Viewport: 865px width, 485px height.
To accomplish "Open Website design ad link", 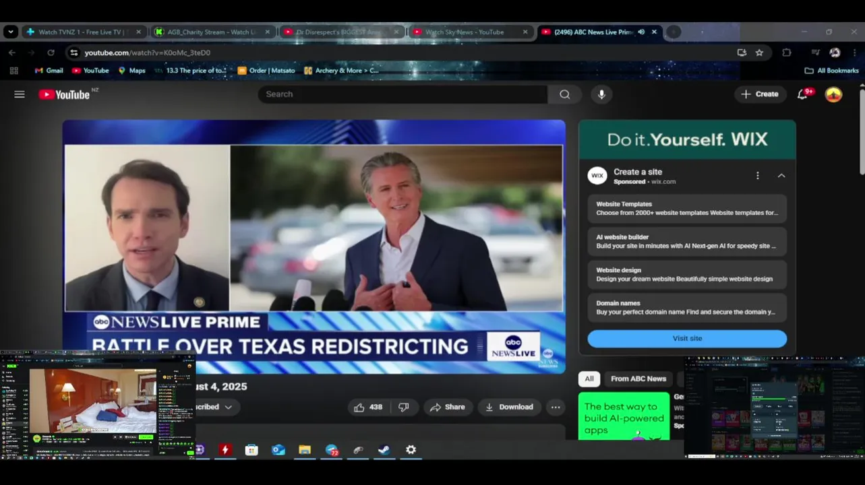I will coord(687,274).
